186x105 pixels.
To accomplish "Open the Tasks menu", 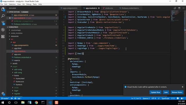I will (35, 4).
